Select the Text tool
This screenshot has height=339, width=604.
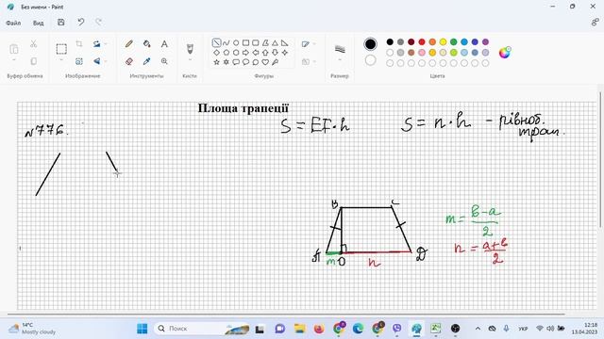(164, 44)
